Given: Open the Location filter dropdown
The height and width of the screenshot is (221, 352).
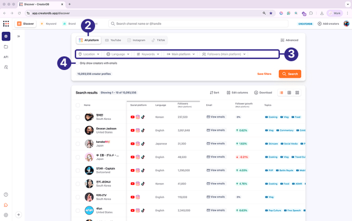Looking at the screenshot, I should [89, 54].
